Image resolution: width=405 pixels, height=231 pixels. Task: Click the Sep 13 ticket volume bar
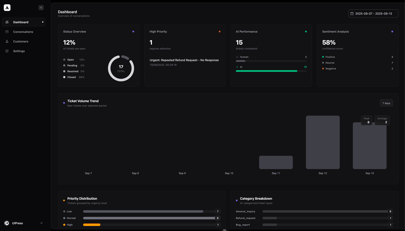pyautogui.click(x=370, y=146)
